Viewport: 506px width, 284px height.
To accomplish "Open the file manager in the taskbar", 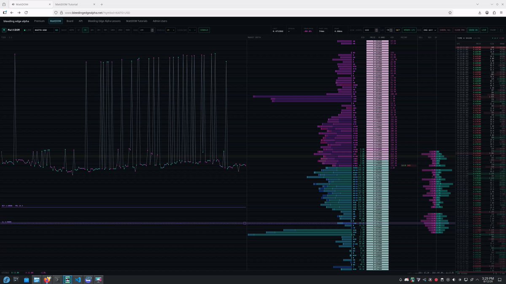I will tap(37, 279).
